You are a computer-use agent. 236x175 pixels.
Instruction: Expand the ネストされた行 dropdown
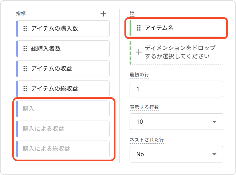pyautogui.click(x=176, y=154)
